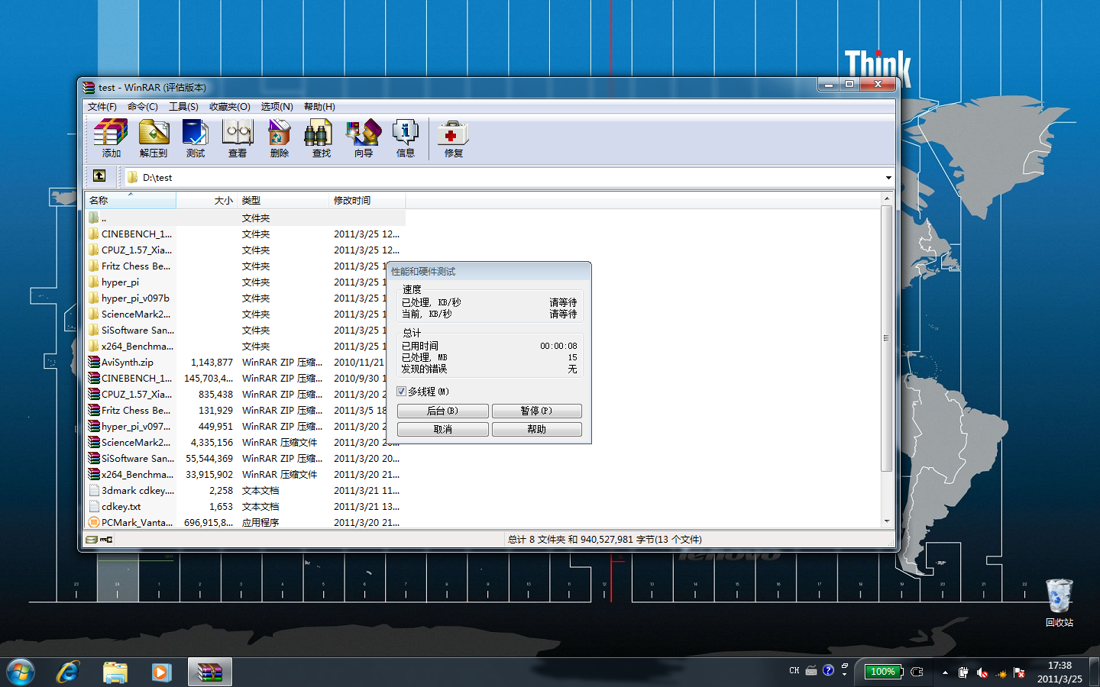
Task: Click the help question-mark tray icon
Action: [828, 671]
